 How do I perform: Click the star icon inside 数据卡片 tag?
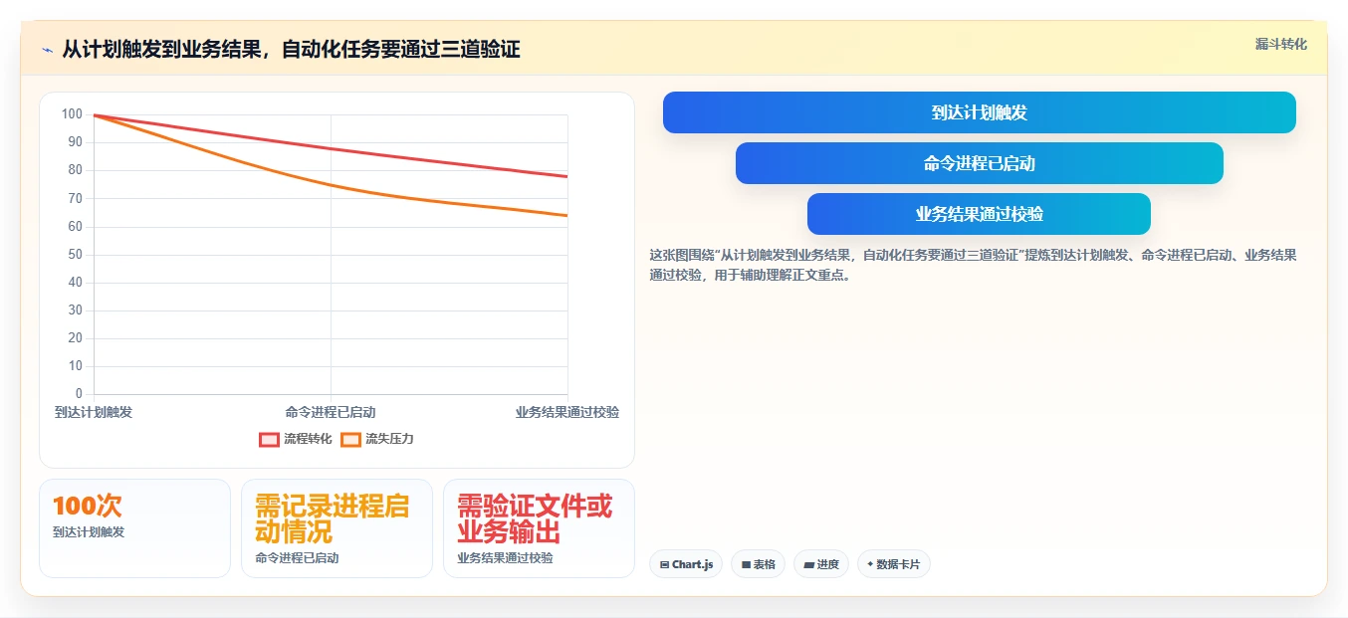tap(870, 564)
